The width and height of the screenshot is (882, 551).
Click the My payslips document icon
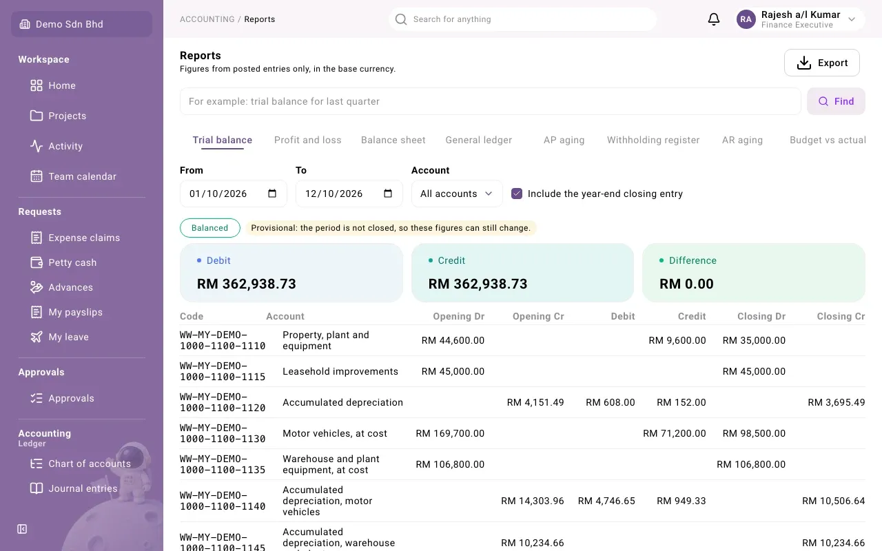tap(37, 312)
